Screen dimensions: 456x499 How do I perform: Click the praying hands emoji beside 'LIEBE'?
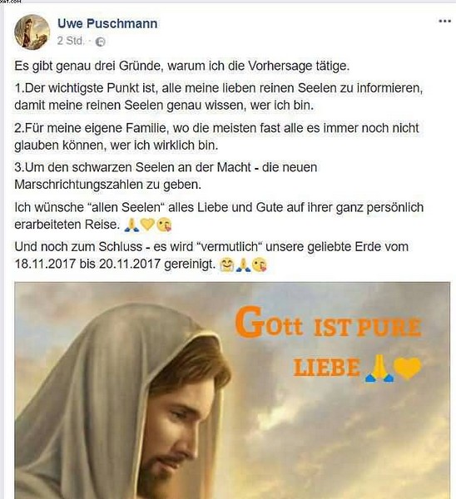[379, 368]
